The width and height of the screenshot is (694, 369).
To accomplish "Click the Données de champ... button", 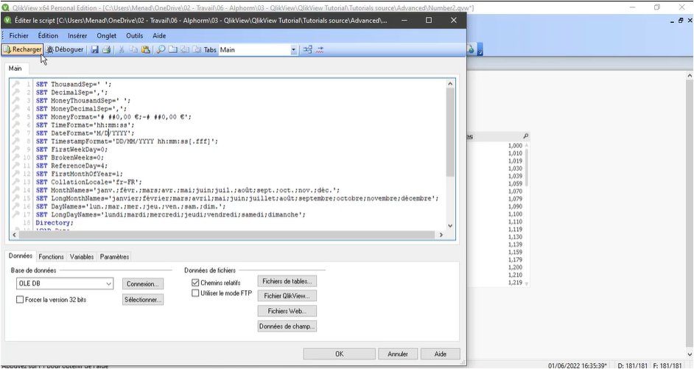I will [x=287, y=326].
